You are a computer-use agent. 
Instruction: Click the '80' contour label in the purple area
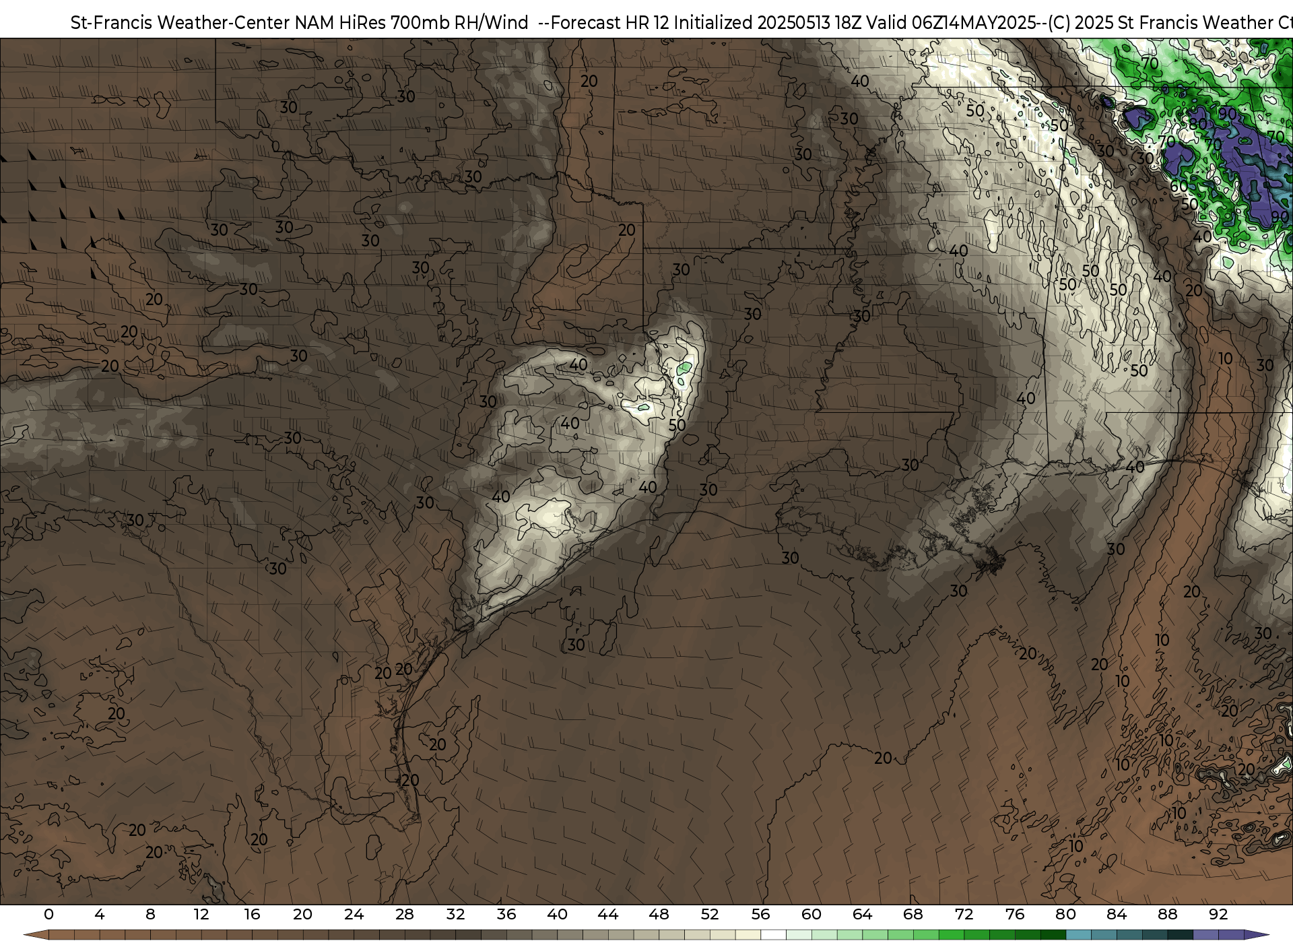pos(1197,125)
